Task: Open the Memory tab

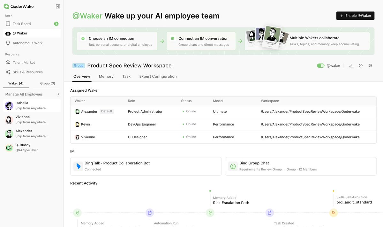Action: (x=106, y=76)
